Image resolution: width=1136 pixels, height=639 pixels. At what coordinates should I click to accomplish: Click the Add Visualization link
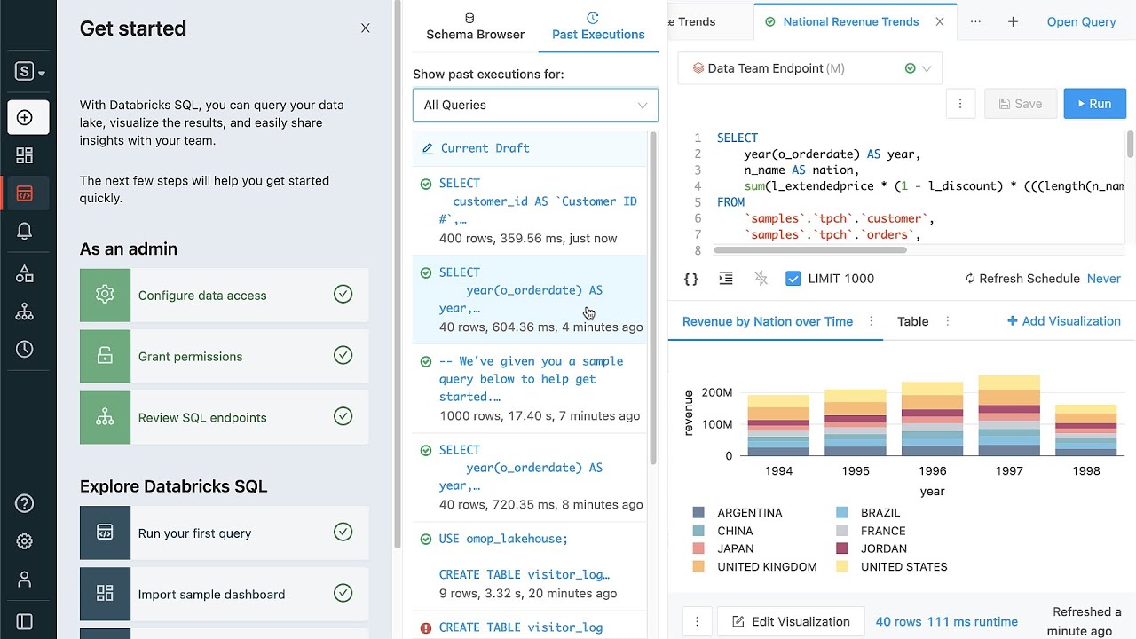pyautogui.click(x=1063, y=321)
